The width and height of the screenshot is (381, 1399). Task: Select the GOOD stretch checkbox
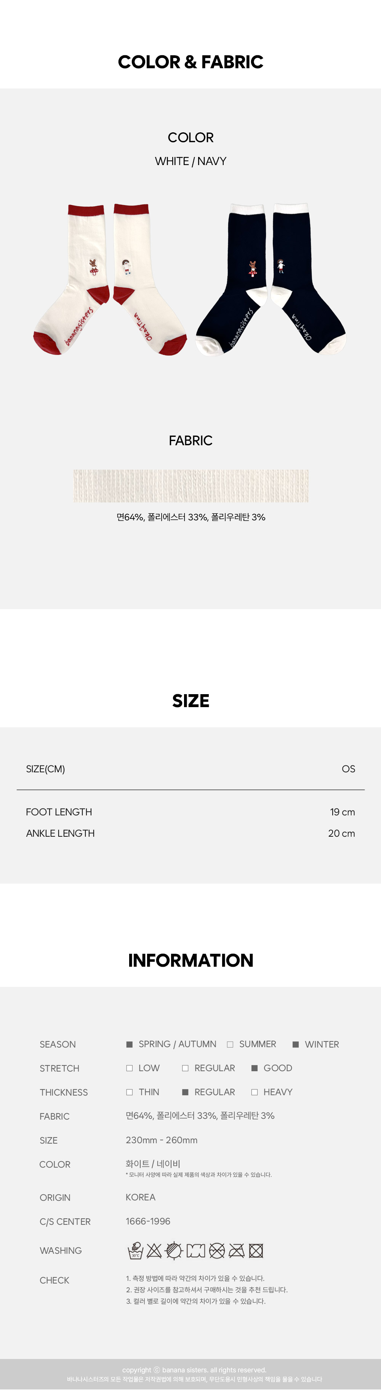tap(255, 1068)
